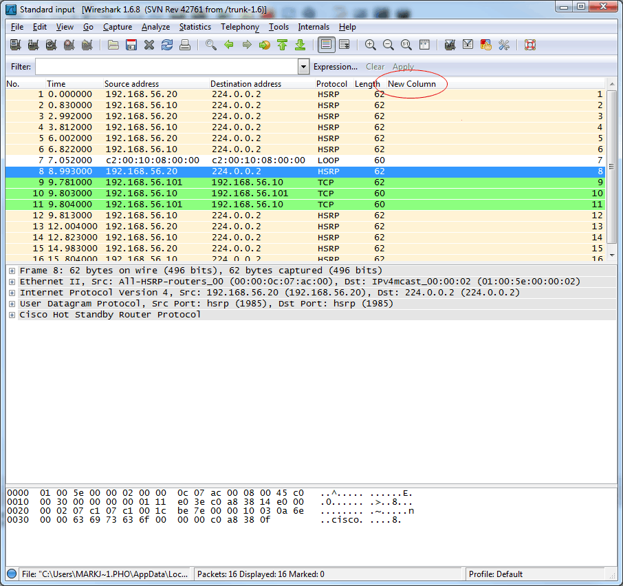Select packet 1 at time 0.000000
623x586 pixels.
pos(305,94)
